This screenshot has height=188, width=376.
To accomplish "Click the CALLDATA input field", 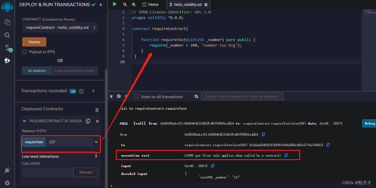I will coord(48,172).
